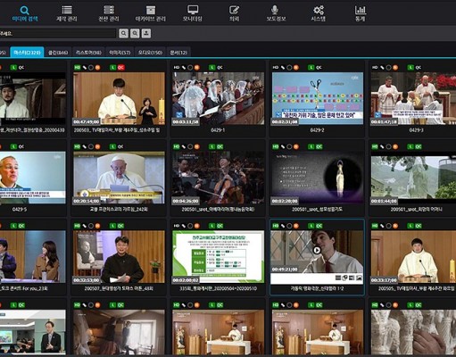Open the 200505 priest in white thumbnail

click(413, 257)
